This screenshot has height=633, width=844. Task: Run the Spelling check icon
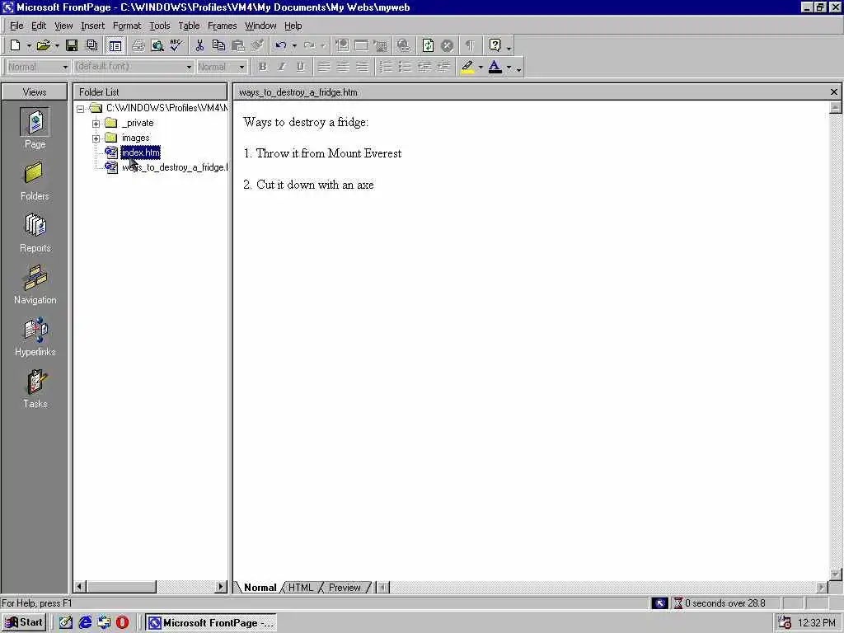click(x=176, y=46)
